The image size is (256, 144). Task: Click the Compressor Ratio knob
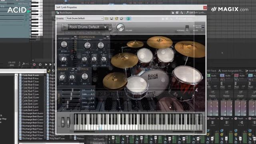(84, 59)
